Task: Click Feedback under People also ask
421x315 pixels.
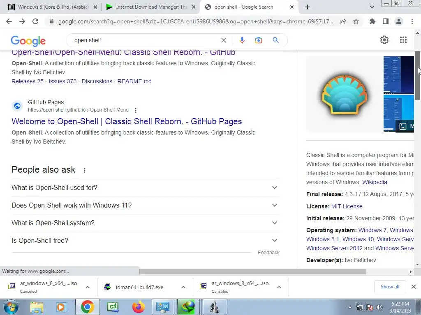Action: pyautogui.click(x=268, y=253)
